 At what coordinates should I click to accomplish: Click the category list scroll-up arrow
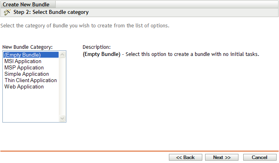[x=62, y=55]
